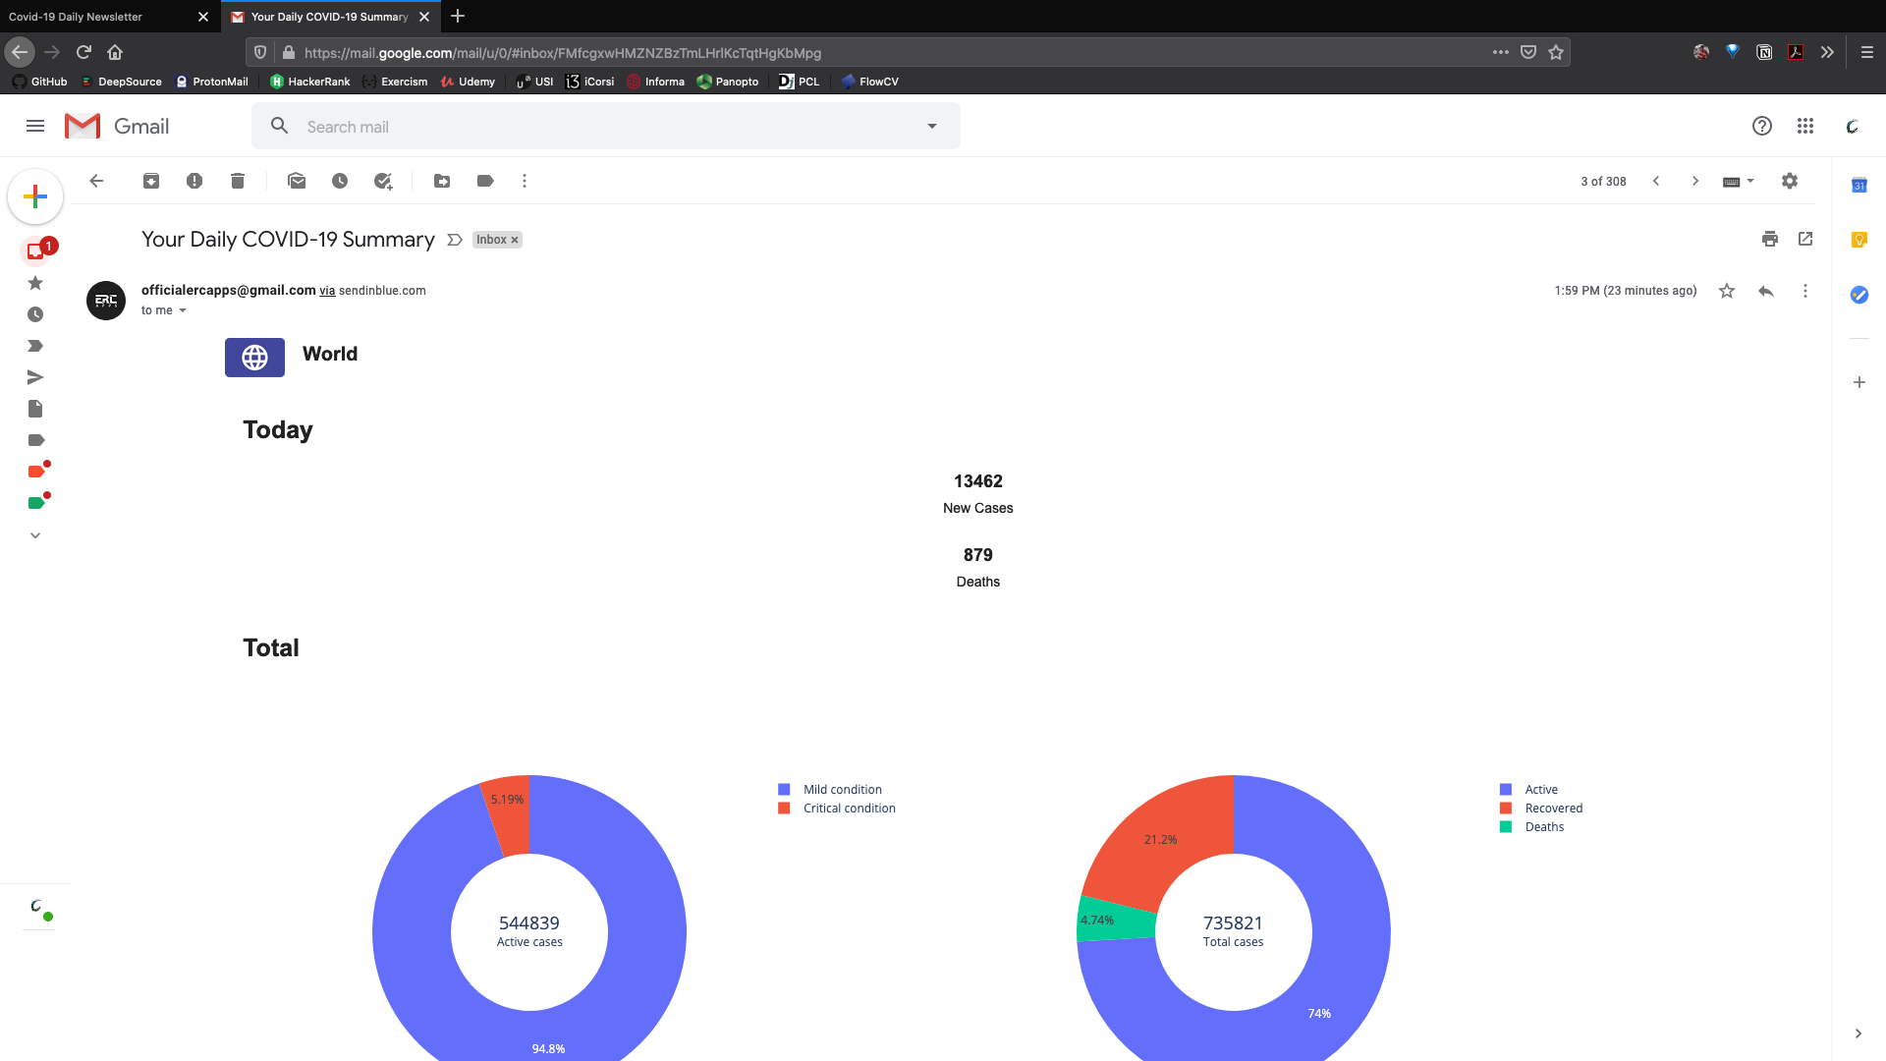
Task: Switch to Covid-19 Daily Newsletter tab
Action: [x=98, y=17]
